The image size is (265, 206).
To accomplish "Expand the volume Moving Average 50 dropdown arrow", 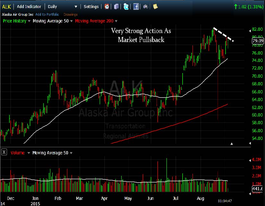I will pyautogui.click(x=71, y=153).
